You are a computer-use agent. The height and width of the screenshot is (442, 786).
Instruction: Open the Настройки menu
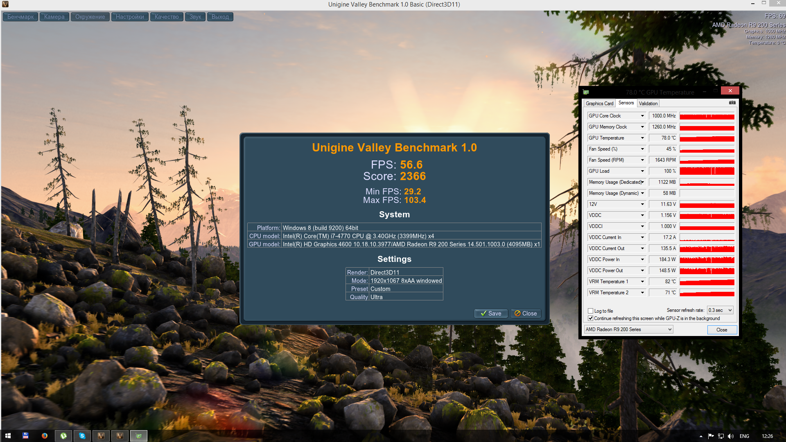coord(130,17)
